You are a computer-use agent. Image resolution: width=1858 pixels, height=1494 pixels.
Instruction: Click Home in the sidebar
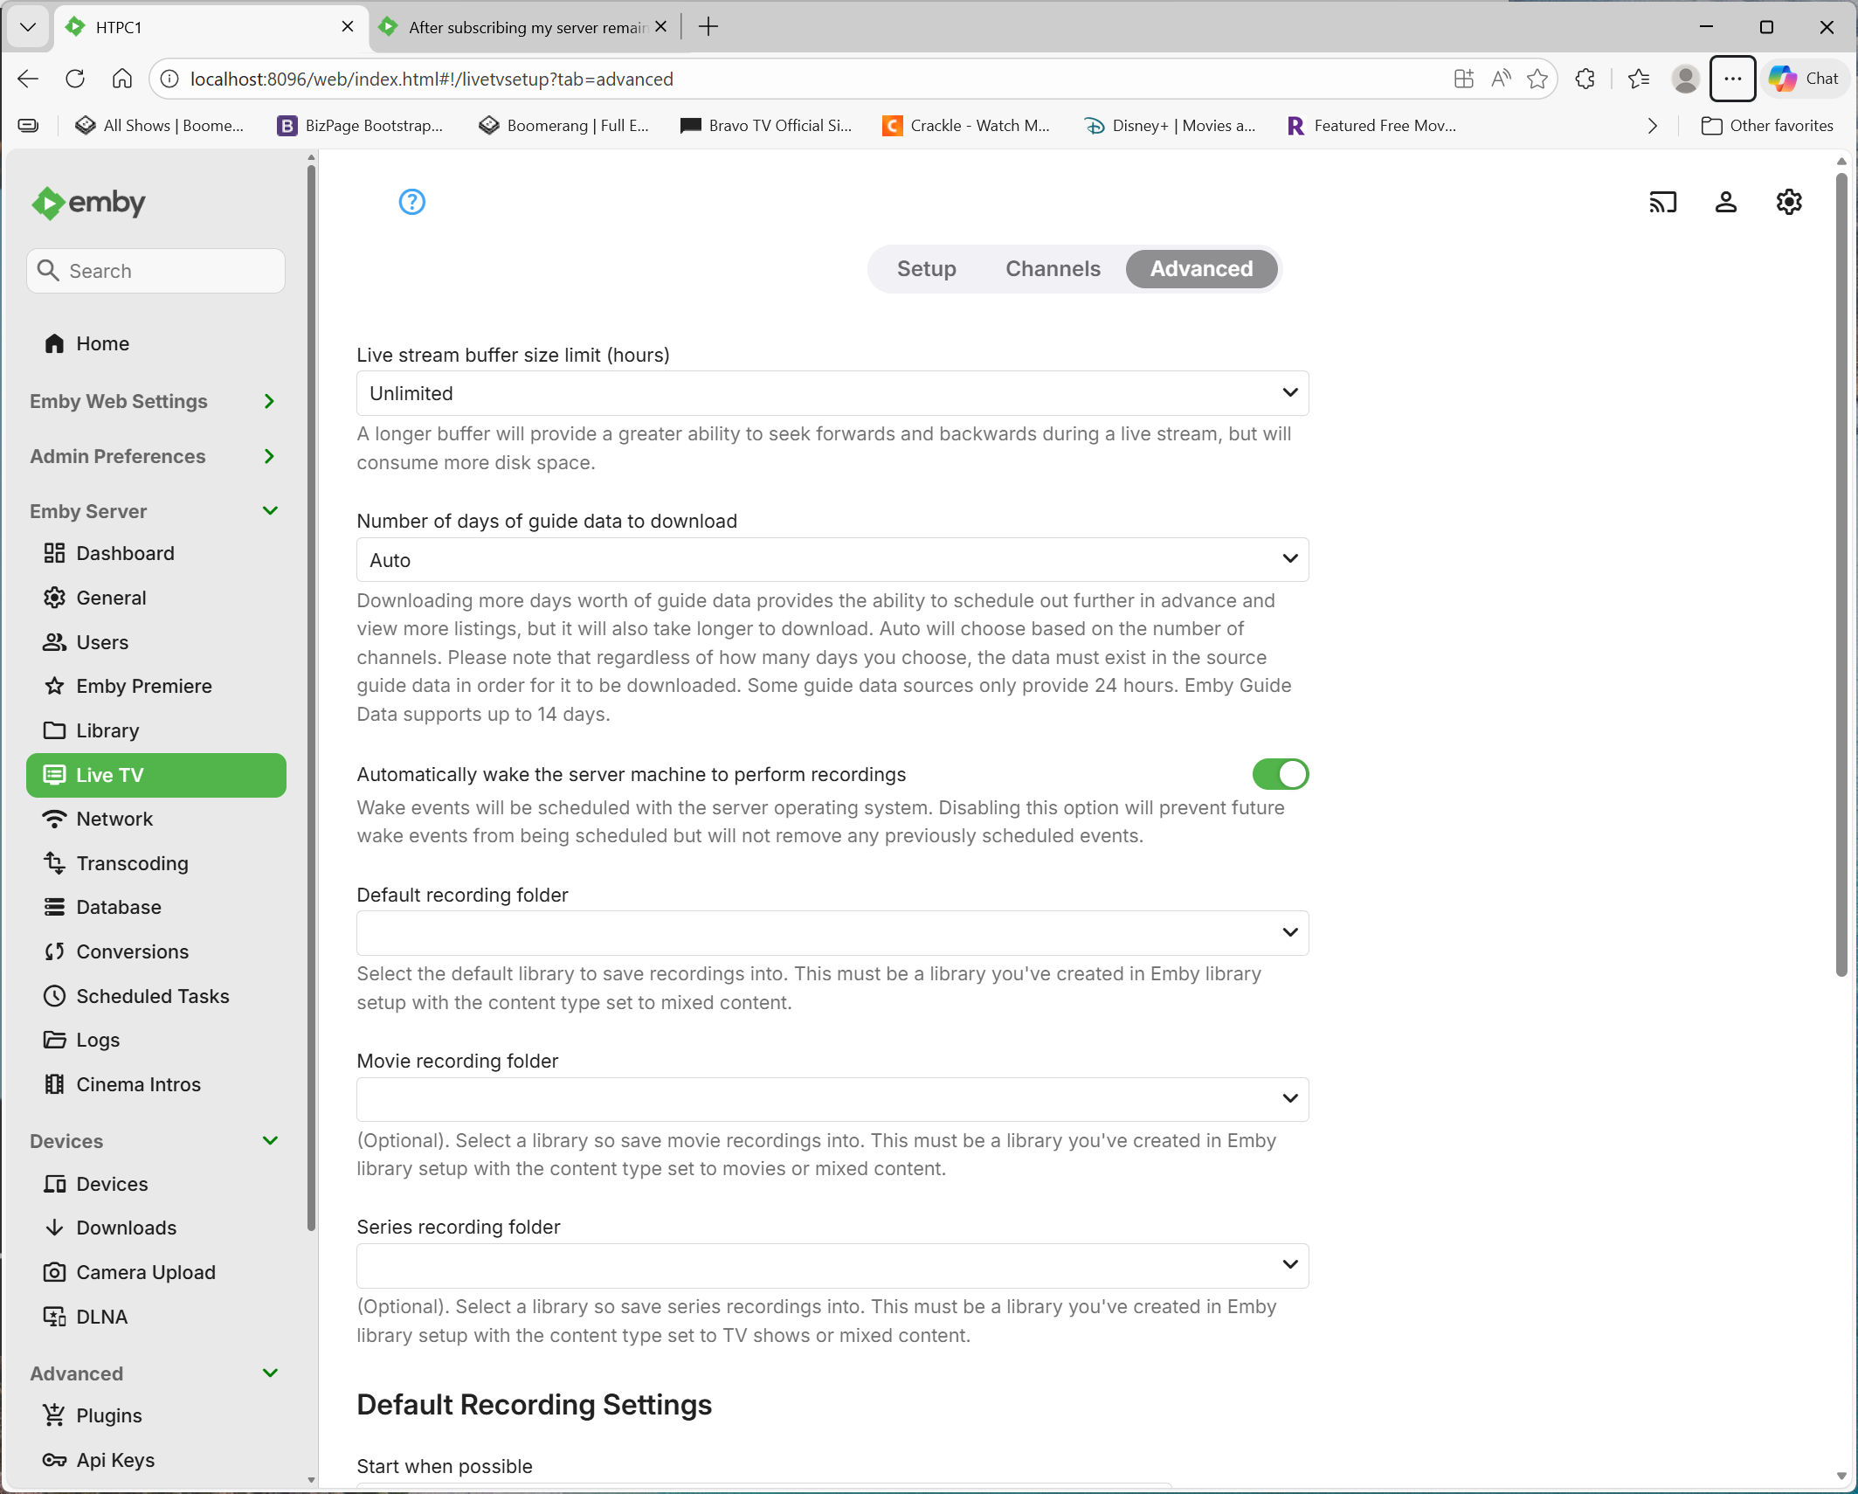coord(102,343)
